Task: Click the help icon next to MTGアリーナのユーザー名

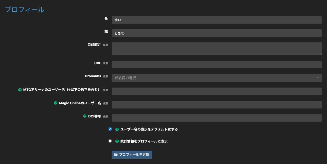Action: (x=20, y=90)
